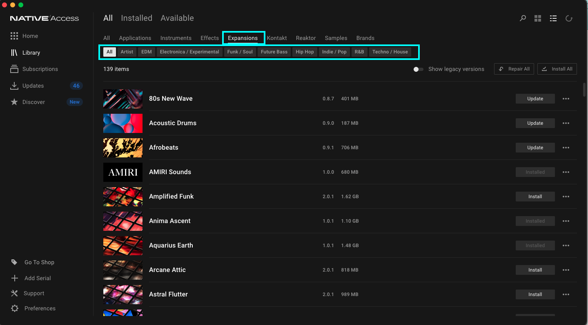Update the Acoustic Drums expansion
The height and width of the screenshot is (325, 588).
tap(535, 123)
